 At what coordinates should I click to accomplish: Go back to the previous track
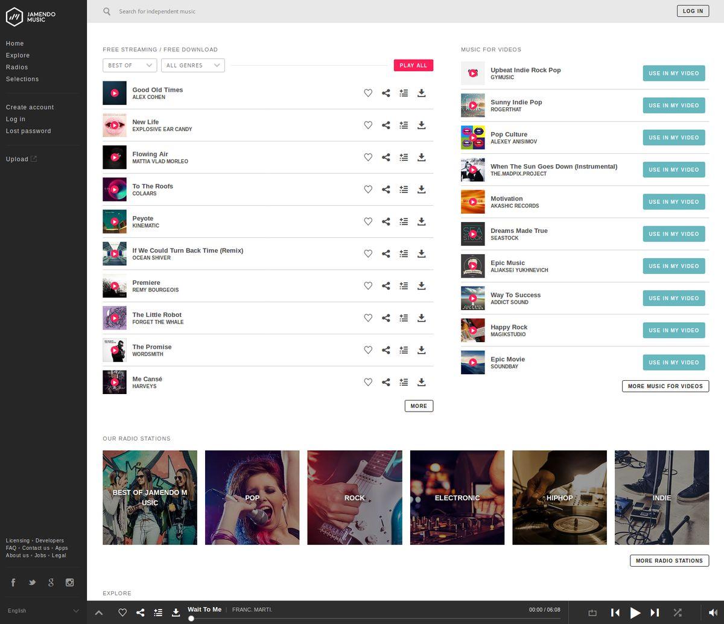pos(615,613)
